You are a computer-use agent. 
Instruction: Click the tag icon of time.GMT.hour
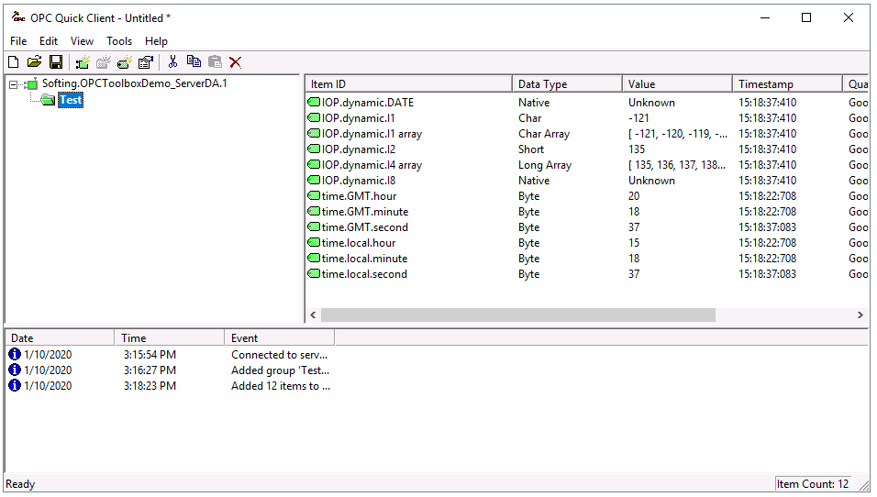(x=314, y=196)
